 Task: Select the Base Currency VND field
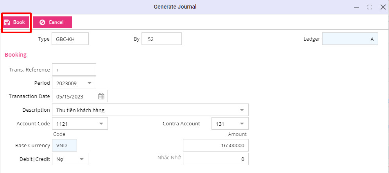(64, 145)
